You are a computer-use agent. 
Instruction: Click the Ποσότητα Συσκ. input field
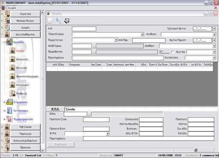point(96,119)
